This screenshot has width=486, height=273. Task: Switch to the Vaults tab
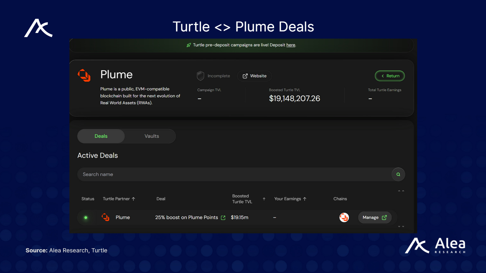point(152,136)
